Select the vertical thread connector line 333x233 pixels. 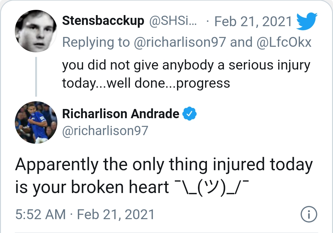coord(36,77)
